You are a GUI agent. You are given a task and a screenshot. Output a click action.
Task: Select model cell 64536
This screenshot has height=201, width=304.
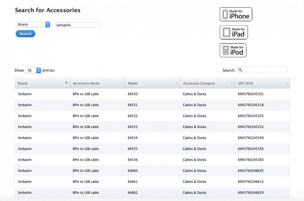pyautogui.click(x=133, y=160)
